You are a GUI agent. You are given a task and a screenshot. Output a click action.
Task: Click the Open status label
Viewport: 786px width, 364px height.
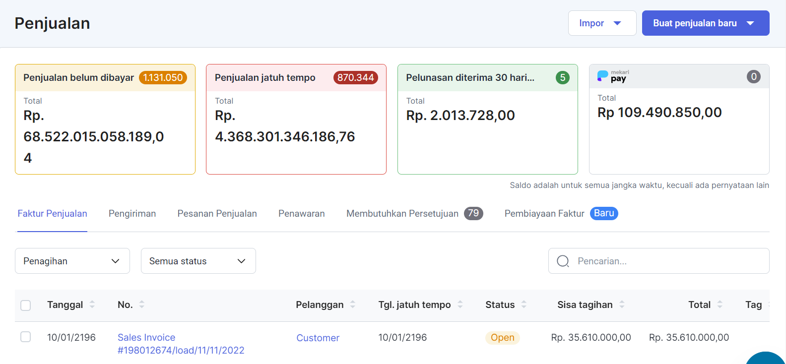502,338
